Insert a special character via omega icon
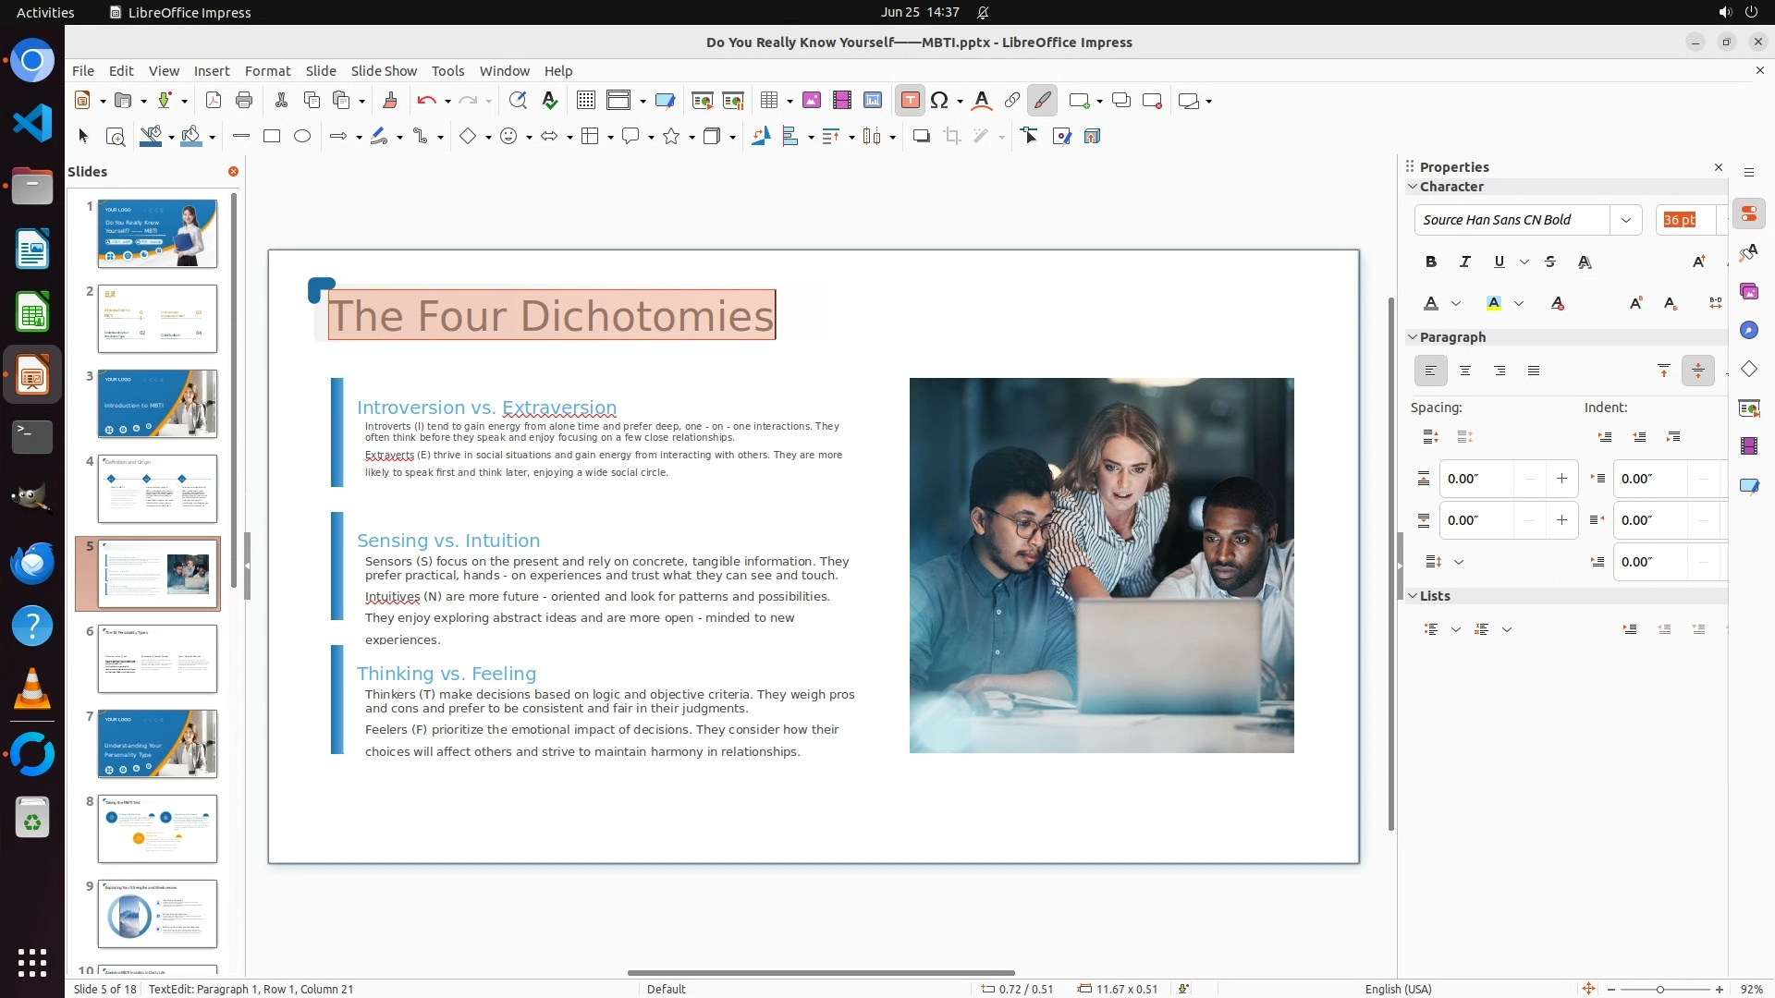Screen dimensions: 1775x998 tap(939, 101)
